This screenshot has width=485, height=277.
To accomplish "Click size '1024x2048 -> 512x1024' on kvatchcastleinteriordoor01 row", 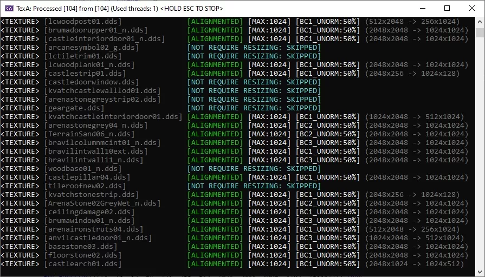I will 415,117.
